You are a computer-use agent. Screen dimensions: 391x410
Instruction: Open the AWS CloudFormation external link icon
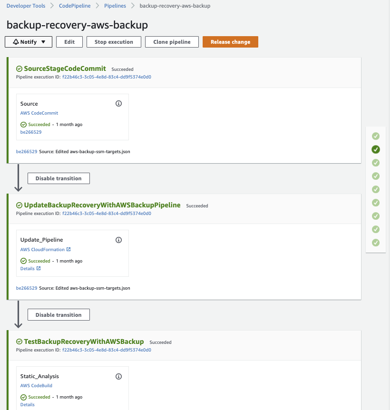point(69,249)
